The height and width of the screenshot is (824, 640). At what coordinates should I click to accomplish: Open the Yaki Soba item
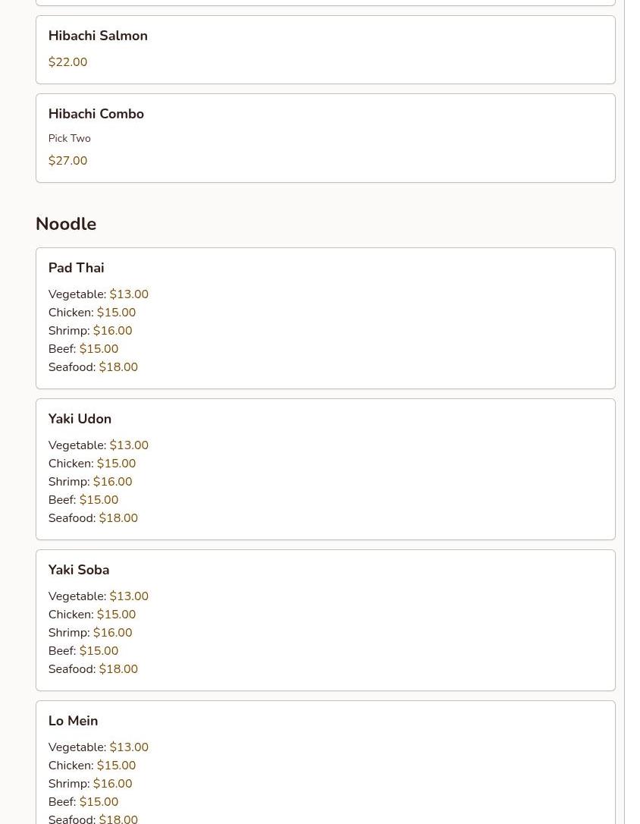pyautogui.click(x=79, y=570)
